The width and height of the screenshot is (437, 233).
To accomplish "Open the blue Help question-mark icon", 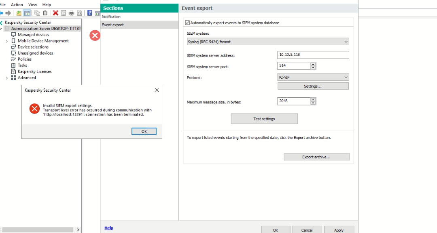I will [89, 13].
